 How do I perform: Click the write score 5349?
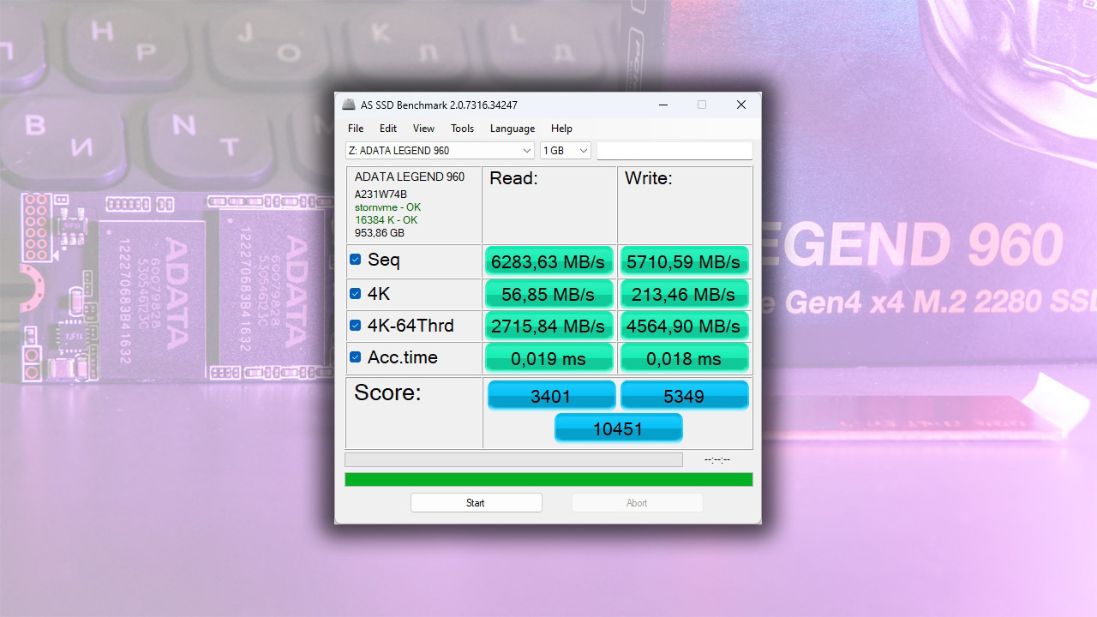point(684,396)
